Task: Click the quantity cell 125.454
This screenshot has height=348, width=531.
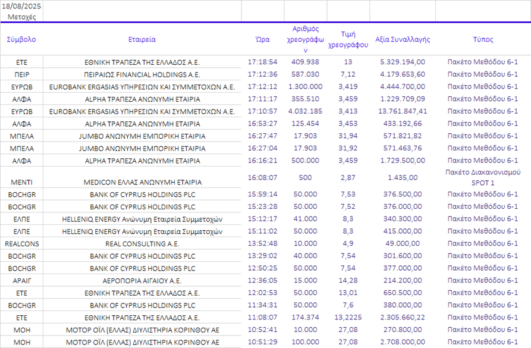Action: click(305, 123)
